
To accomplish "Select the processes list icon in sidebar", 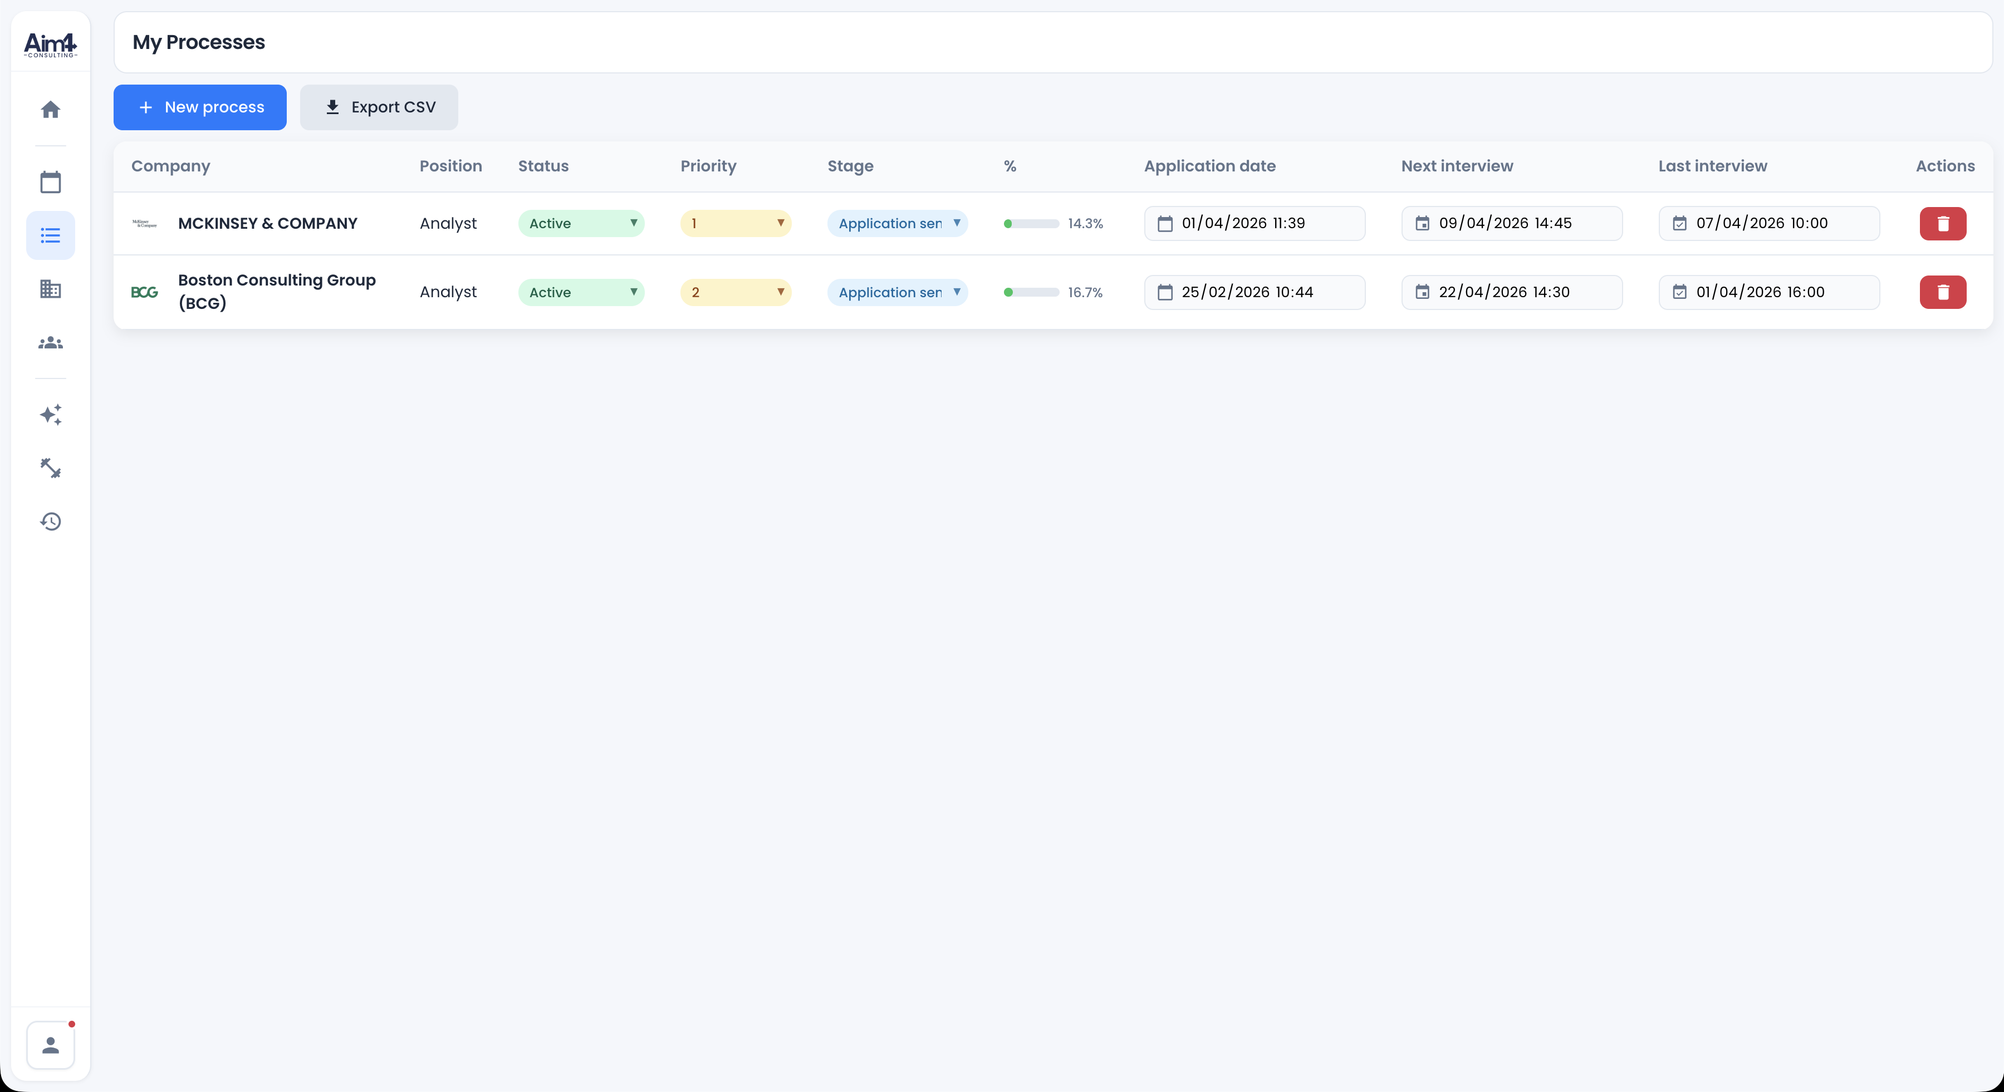I will click(x=51, y=235).
